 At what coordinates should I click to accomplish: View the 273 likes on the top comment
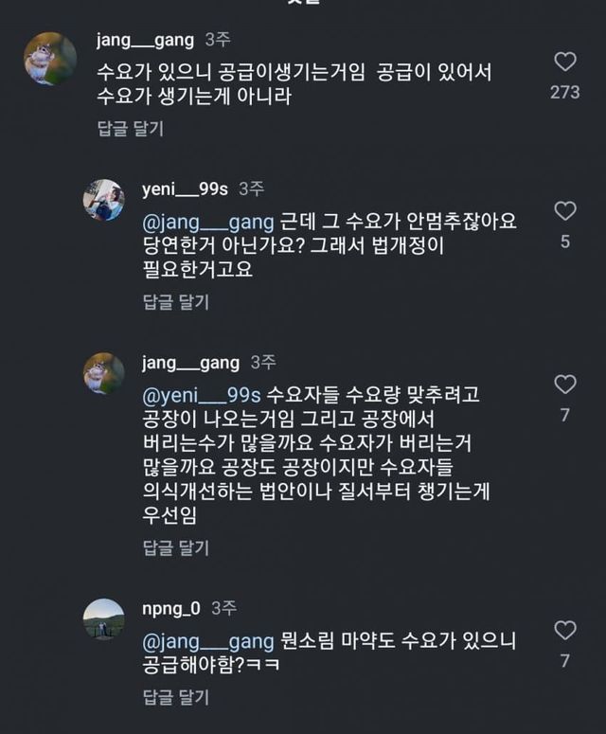click(564, 93)
